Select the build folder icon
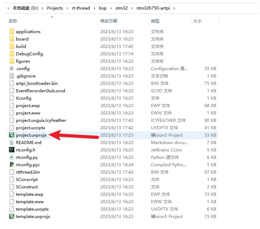This screenshot has height=229, width=260. pos(11,46)
